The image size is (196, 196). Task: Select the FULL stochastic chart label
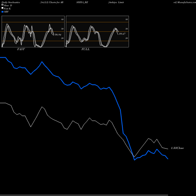point(85,49)
